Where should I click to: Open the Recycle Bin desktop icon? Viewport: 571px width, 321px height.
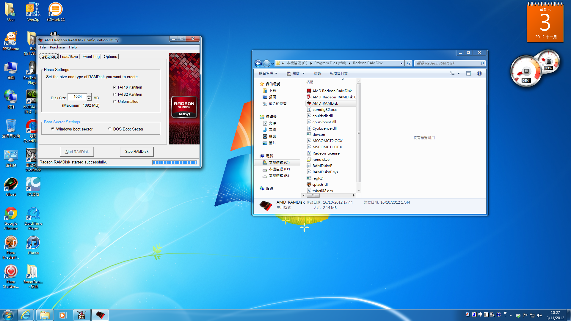(11, 128)
